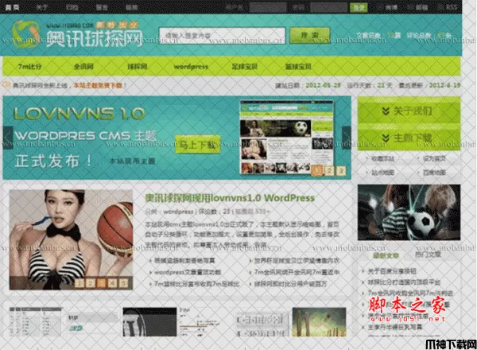Go to the next banner slide
The width and height of the screenshot is (477, 350).
(x=347, y=138)
